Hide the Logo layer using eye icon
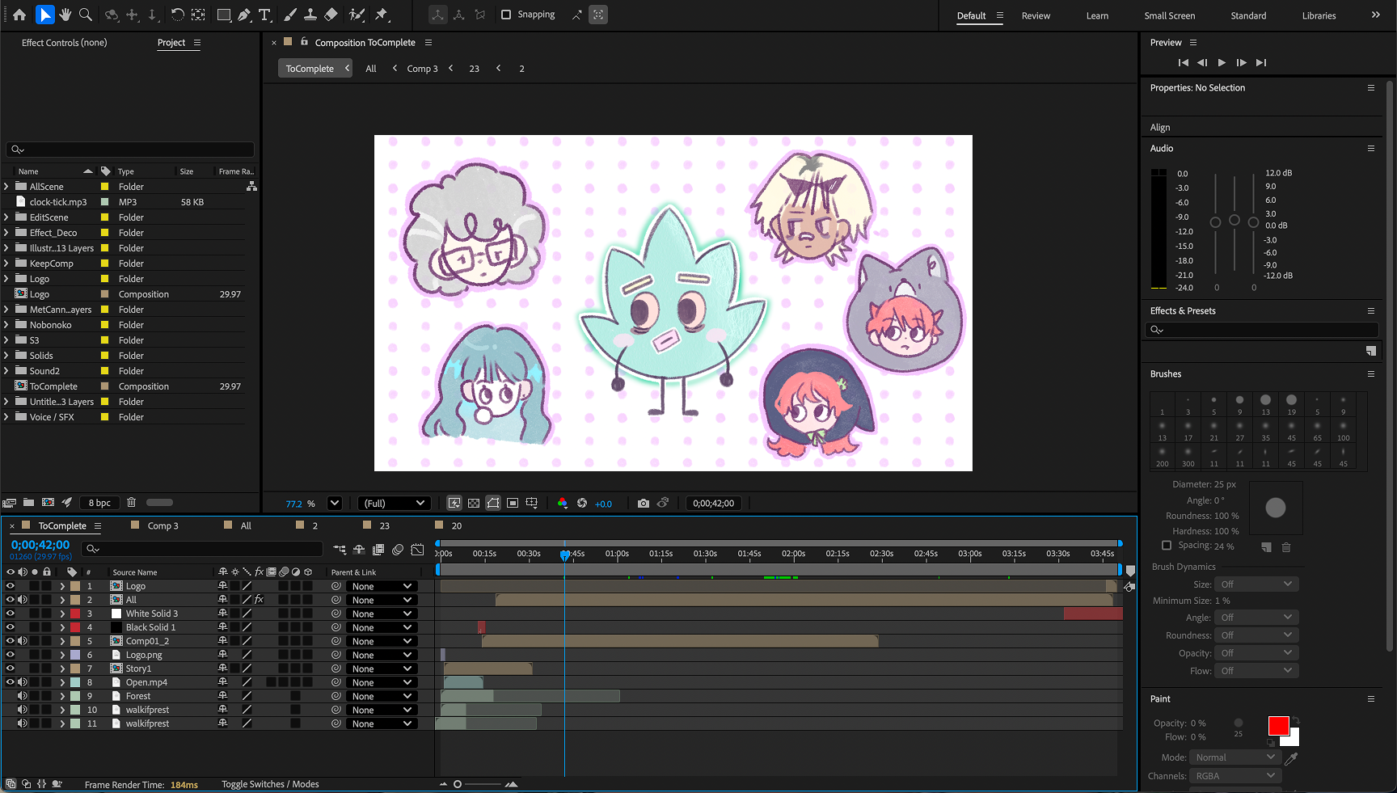The image size is (1397, 793). 11,586
